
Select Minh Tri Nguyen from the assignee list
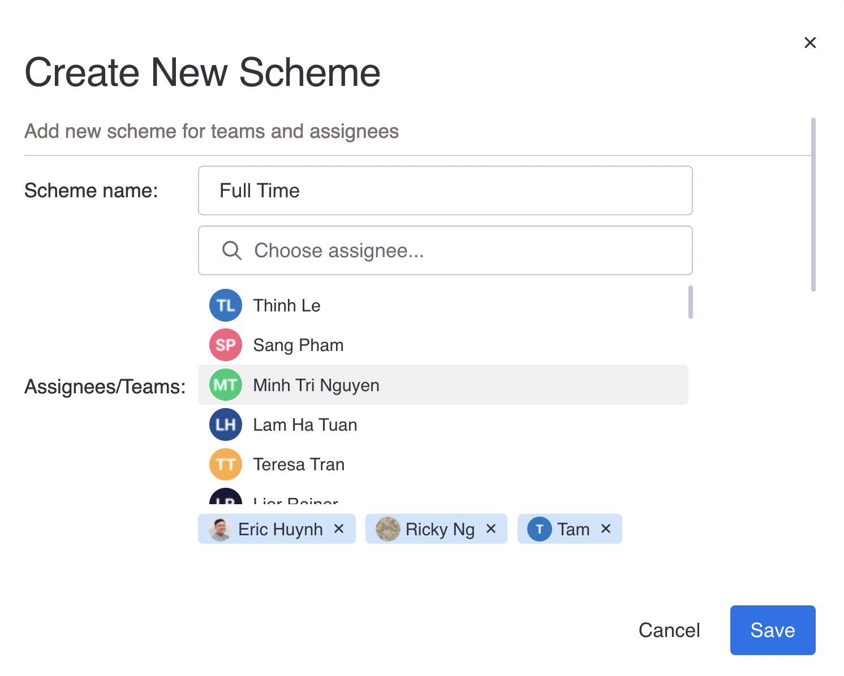(x=316, y=384)
